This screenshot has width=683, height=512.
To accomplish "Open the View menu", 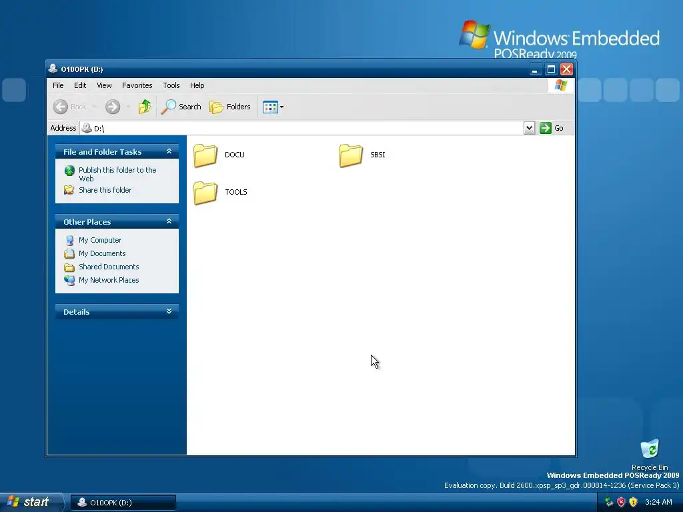I will point(104,85).
